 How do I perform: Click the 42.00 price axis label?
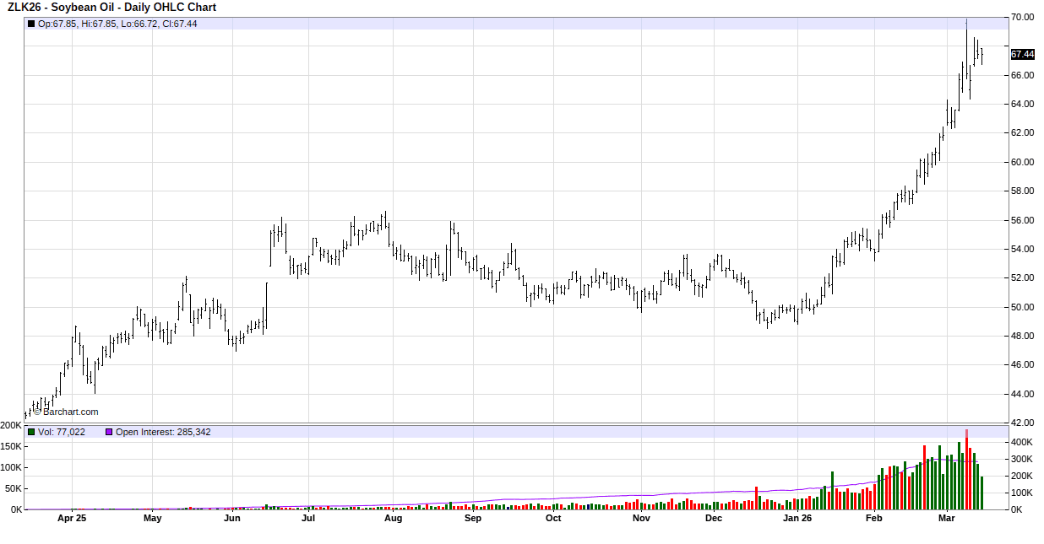point(1022,423)
